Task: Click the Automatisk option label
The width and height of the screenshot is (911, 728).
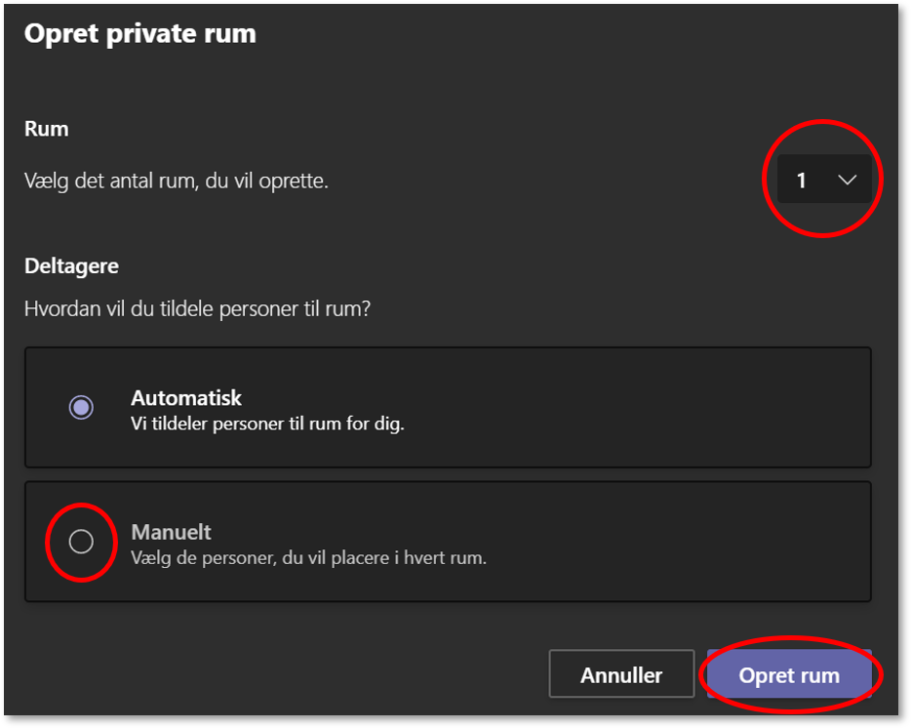Action: pyautogui.click(x=186, y=398)
